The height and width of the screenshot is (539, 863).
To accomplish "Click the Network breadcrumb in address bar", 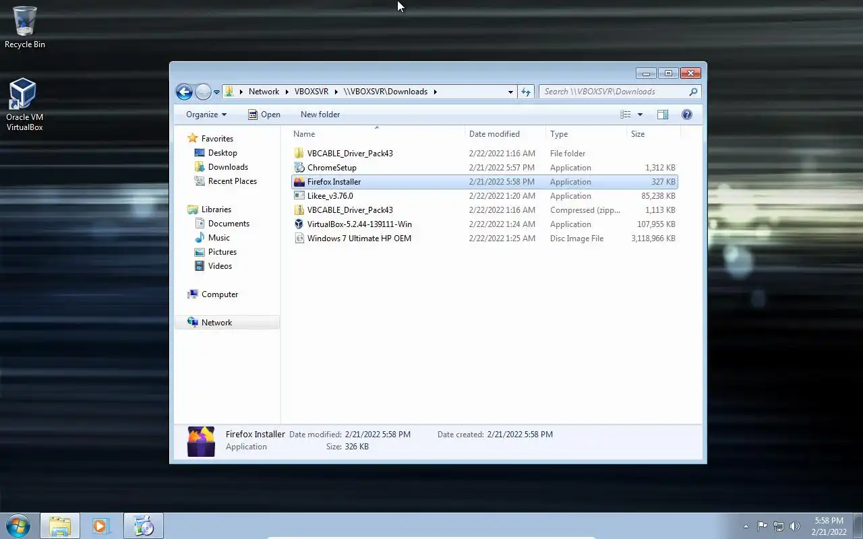I will 264,92.
